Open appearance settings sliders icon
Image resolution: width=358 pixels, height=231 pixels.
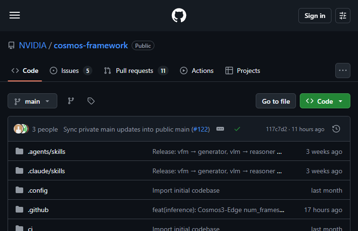click(343, 16)
